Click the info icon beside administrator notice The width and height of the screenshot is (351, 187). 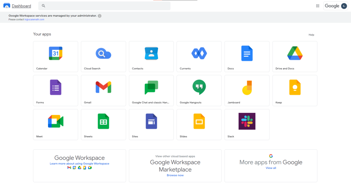click(100, 16)
